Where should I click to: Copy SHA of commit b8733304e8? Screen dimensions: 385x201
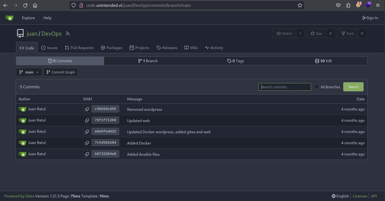click(x=87, y=154)
